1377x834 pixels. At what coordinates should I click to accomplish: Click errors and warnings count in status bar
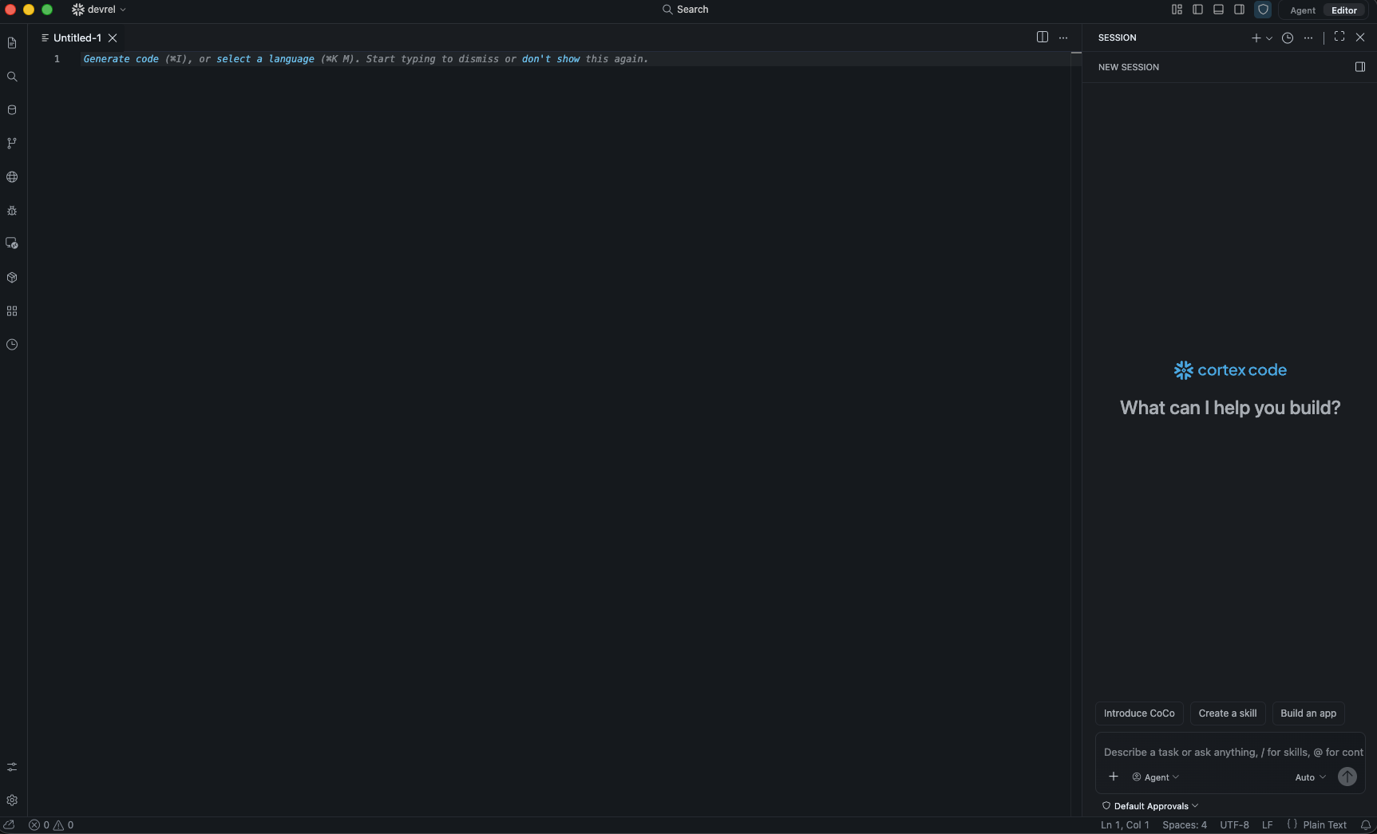51,825
